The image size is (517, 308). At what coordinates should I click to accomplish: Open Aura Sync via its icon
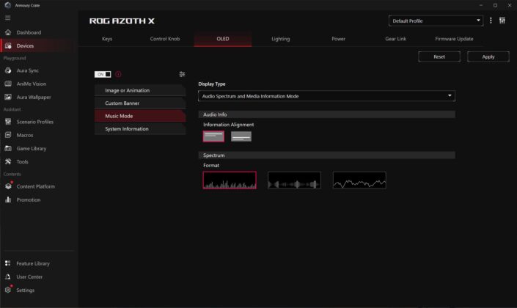tap(8, 70)
